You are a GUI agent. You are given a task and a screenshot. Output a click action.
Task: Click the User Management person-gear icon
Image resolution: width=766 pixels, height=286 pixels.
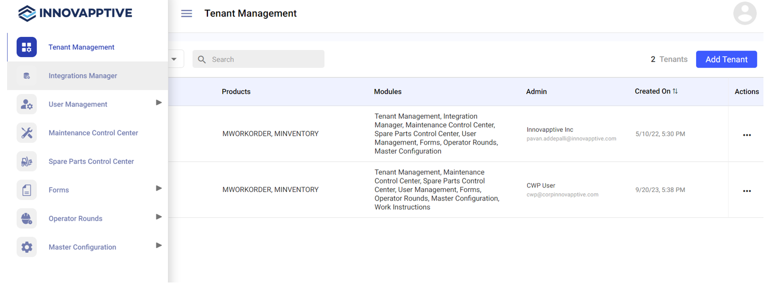point(27,104)
